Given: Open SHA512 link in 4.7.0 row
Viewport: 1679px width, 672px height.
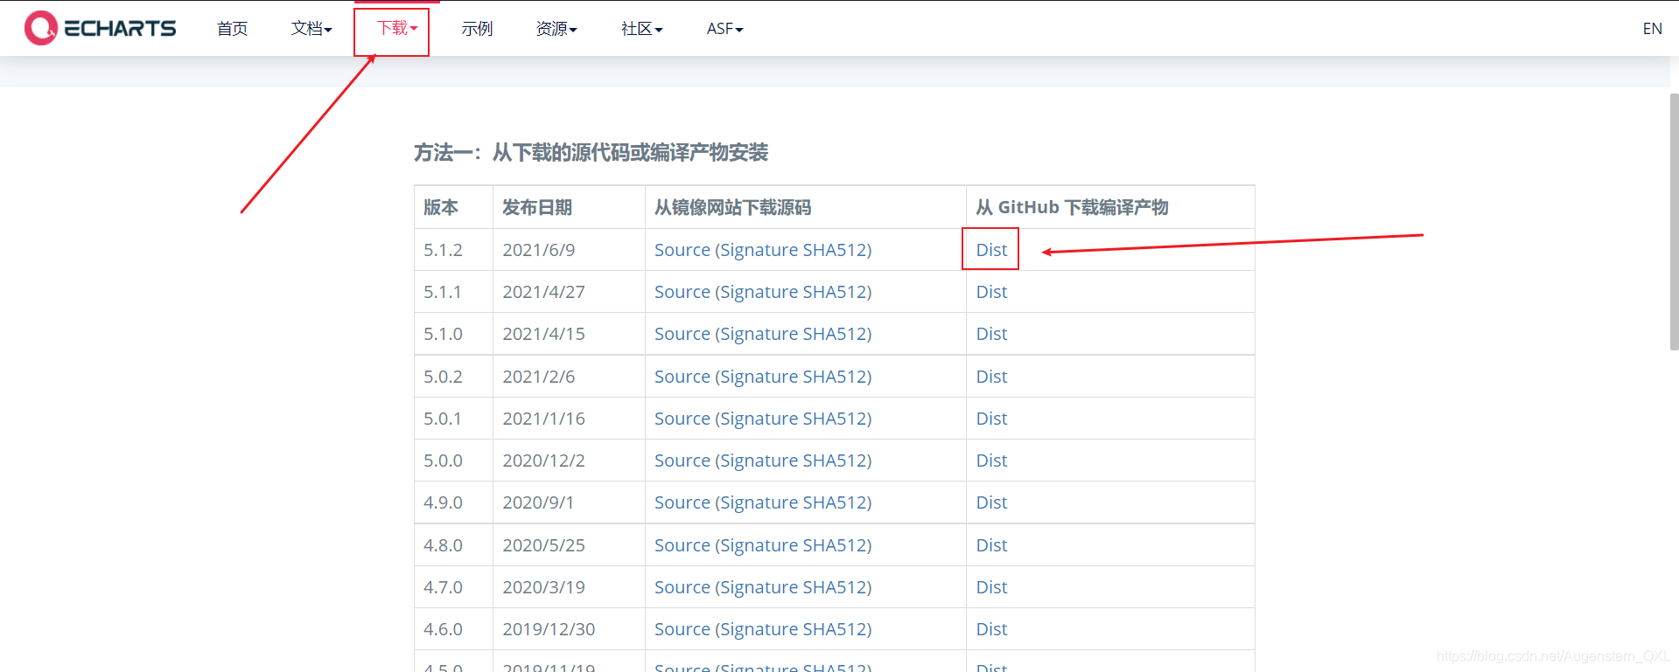Looking at the screenshot, I should [834, 587].
